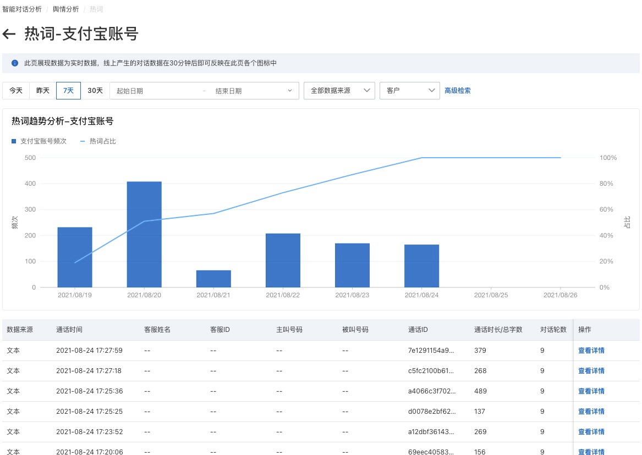Click the 通话ID column header
Screen dimensions: 642x455
click(x=418, y=330)
